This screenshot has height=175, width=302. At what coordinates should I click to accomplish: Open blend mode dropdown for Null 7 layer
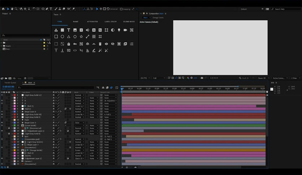pos(79,106)
